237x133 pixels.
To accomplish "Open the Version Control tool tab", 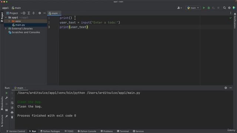I will click(x=16, y=131).
